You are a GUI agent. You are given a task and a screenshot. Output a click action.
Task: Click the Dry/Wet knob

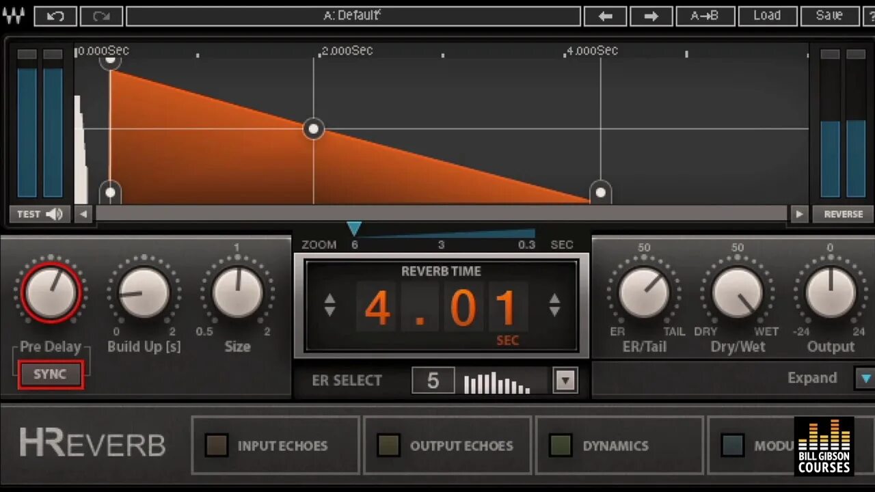click(x=738, y=292)
